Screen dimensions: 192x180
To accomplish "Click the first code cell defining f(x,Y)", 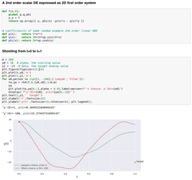I will click(96, 26).
